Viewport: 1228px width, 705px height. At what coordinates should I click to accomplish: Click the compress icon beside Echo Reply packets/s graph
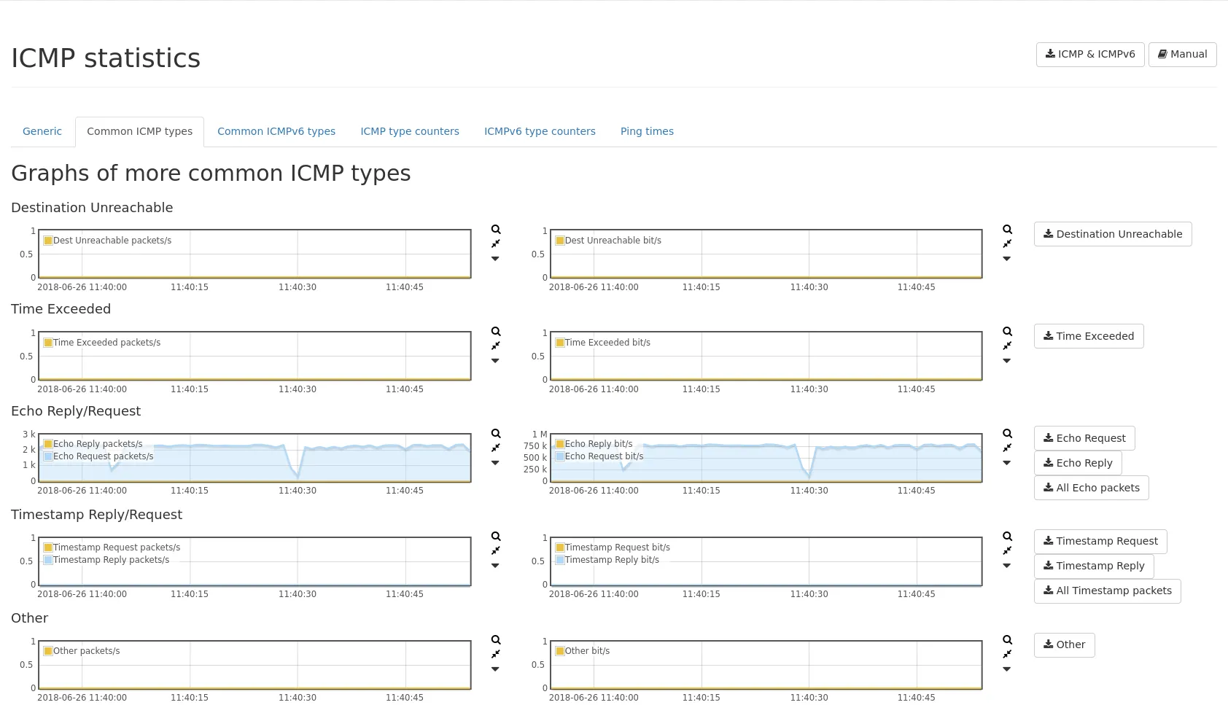point(496,448)
